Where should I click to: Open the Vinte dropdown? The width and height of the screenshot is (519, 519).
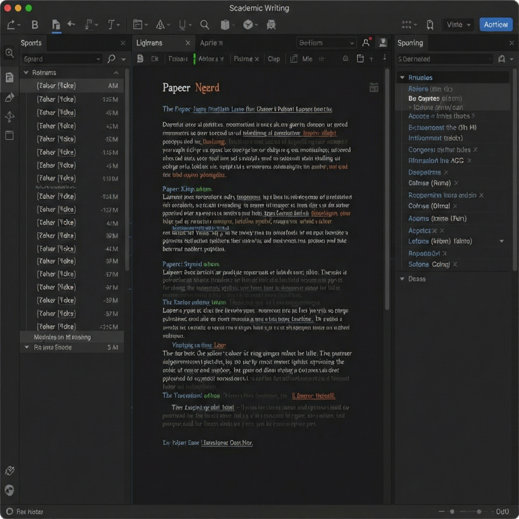[x=459, y=25]
